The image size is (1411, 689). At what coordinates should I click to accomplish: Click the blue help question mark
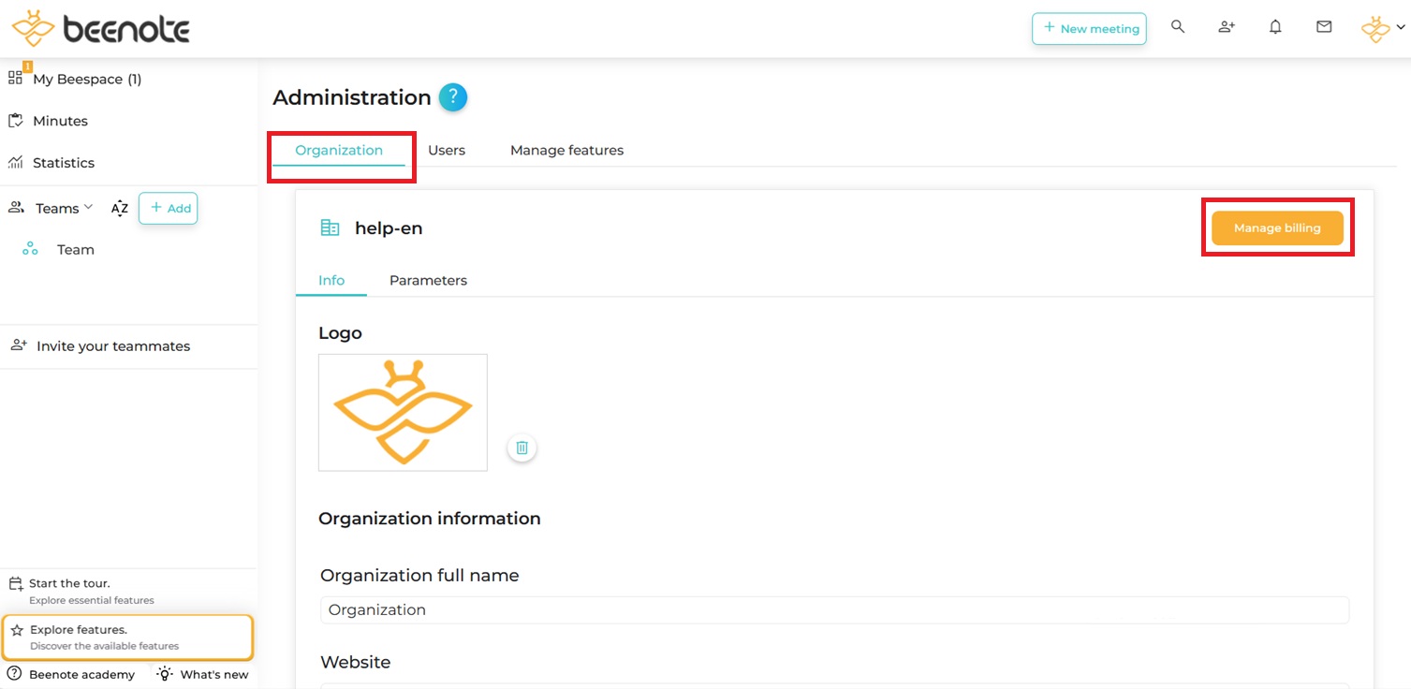pos(452,97)
